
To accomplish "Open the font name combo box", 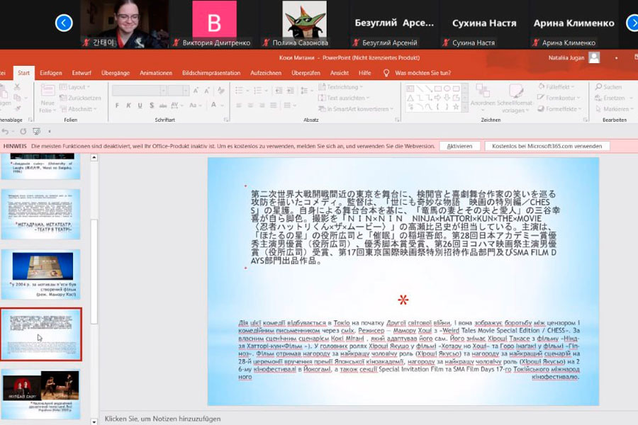I will pos(139,91).
